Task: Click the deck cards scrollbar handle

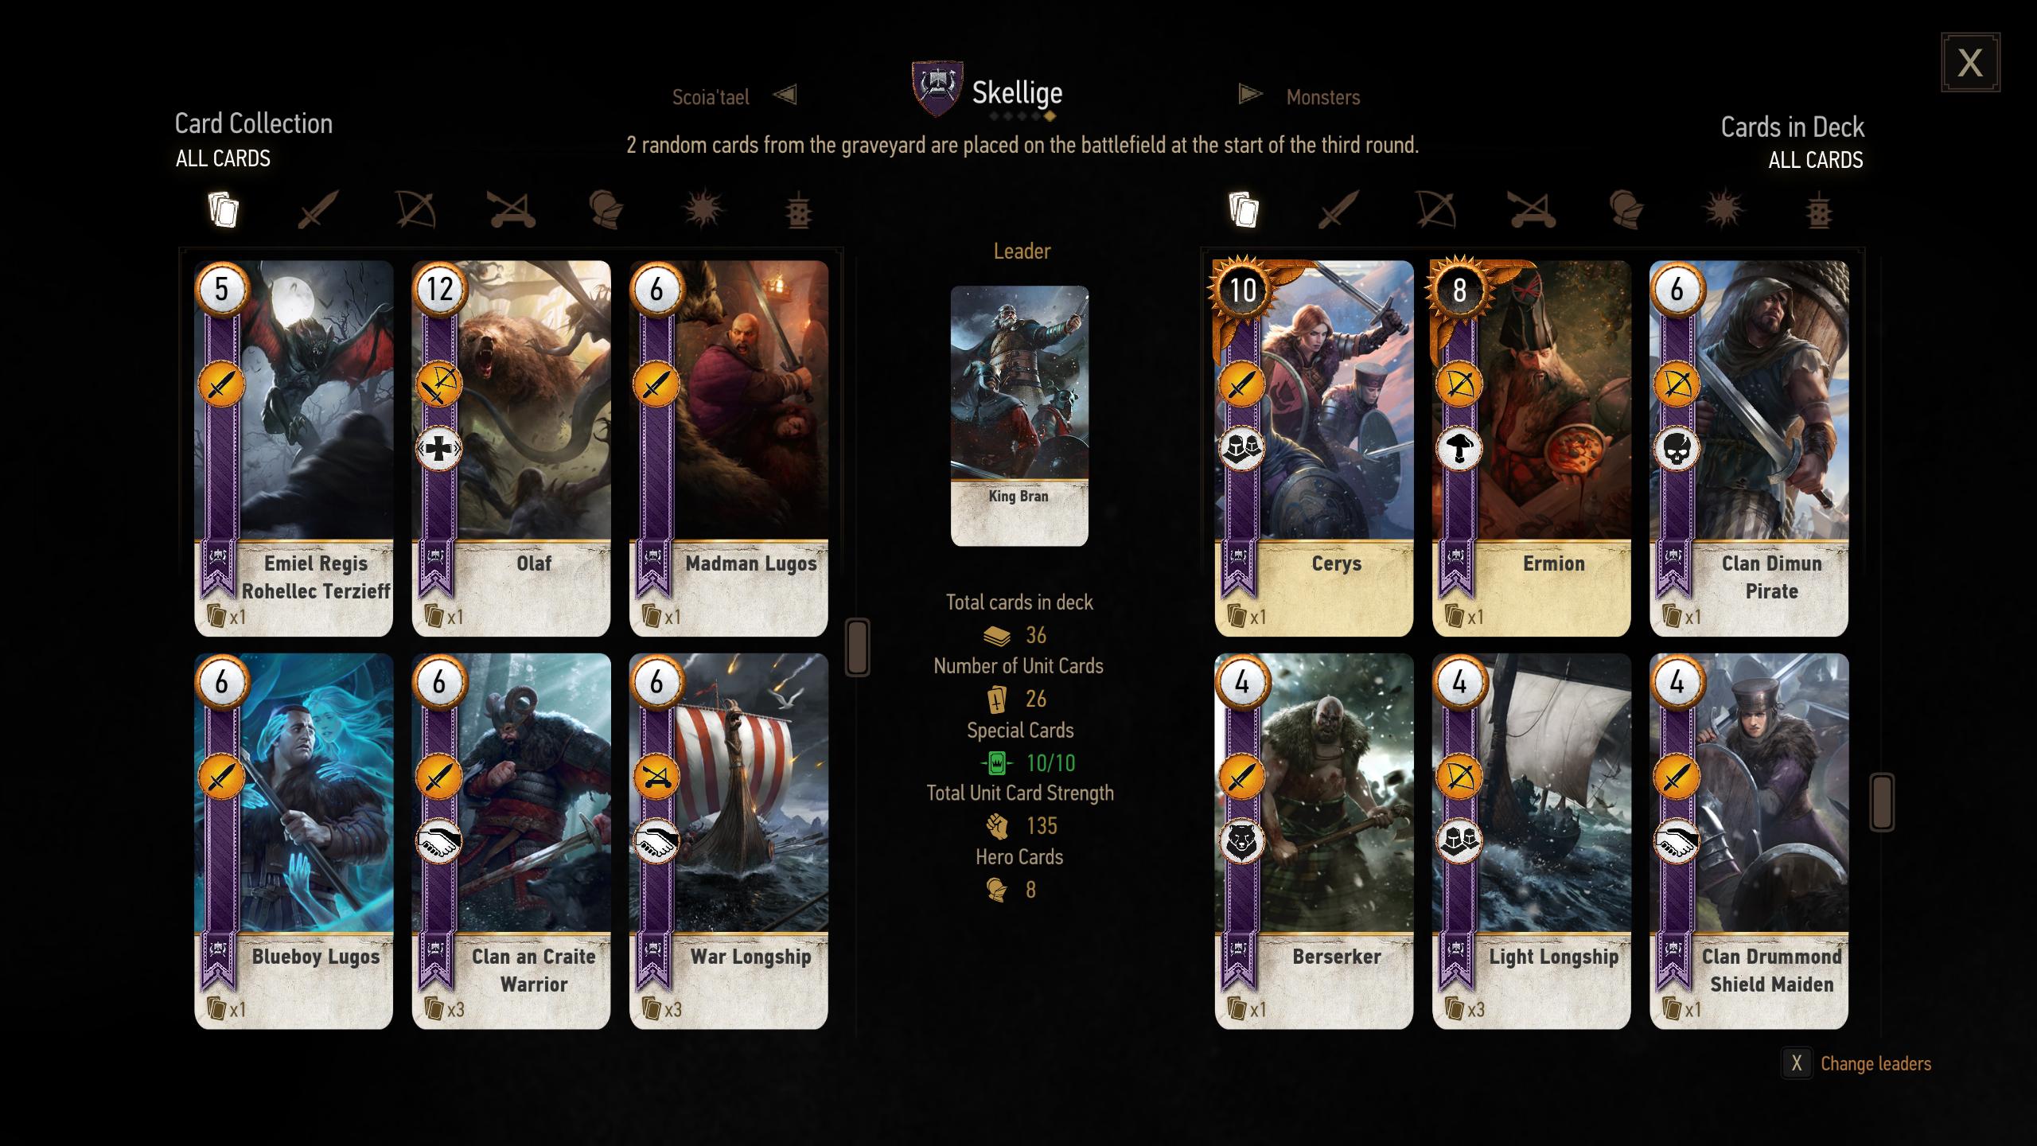Action: pos(1882,802)
